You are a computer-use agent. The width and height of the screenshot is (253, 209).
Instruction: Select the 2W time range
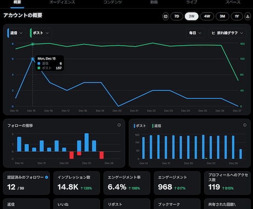click(191, 16)
